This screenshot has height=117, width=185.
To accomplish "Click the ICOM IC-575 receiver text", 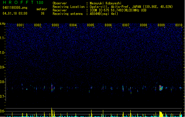I will (x=118, y=10).
